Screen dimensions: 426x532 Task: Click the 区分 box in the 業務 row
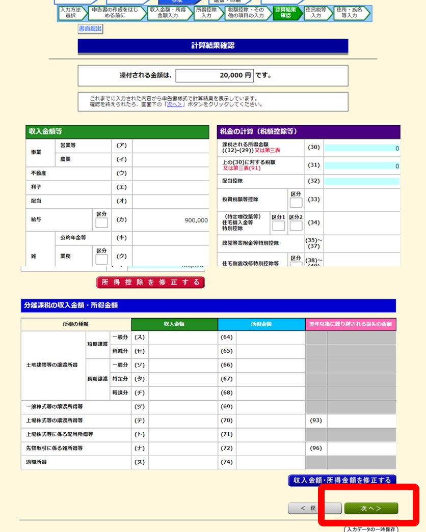(x=101, y=260)
